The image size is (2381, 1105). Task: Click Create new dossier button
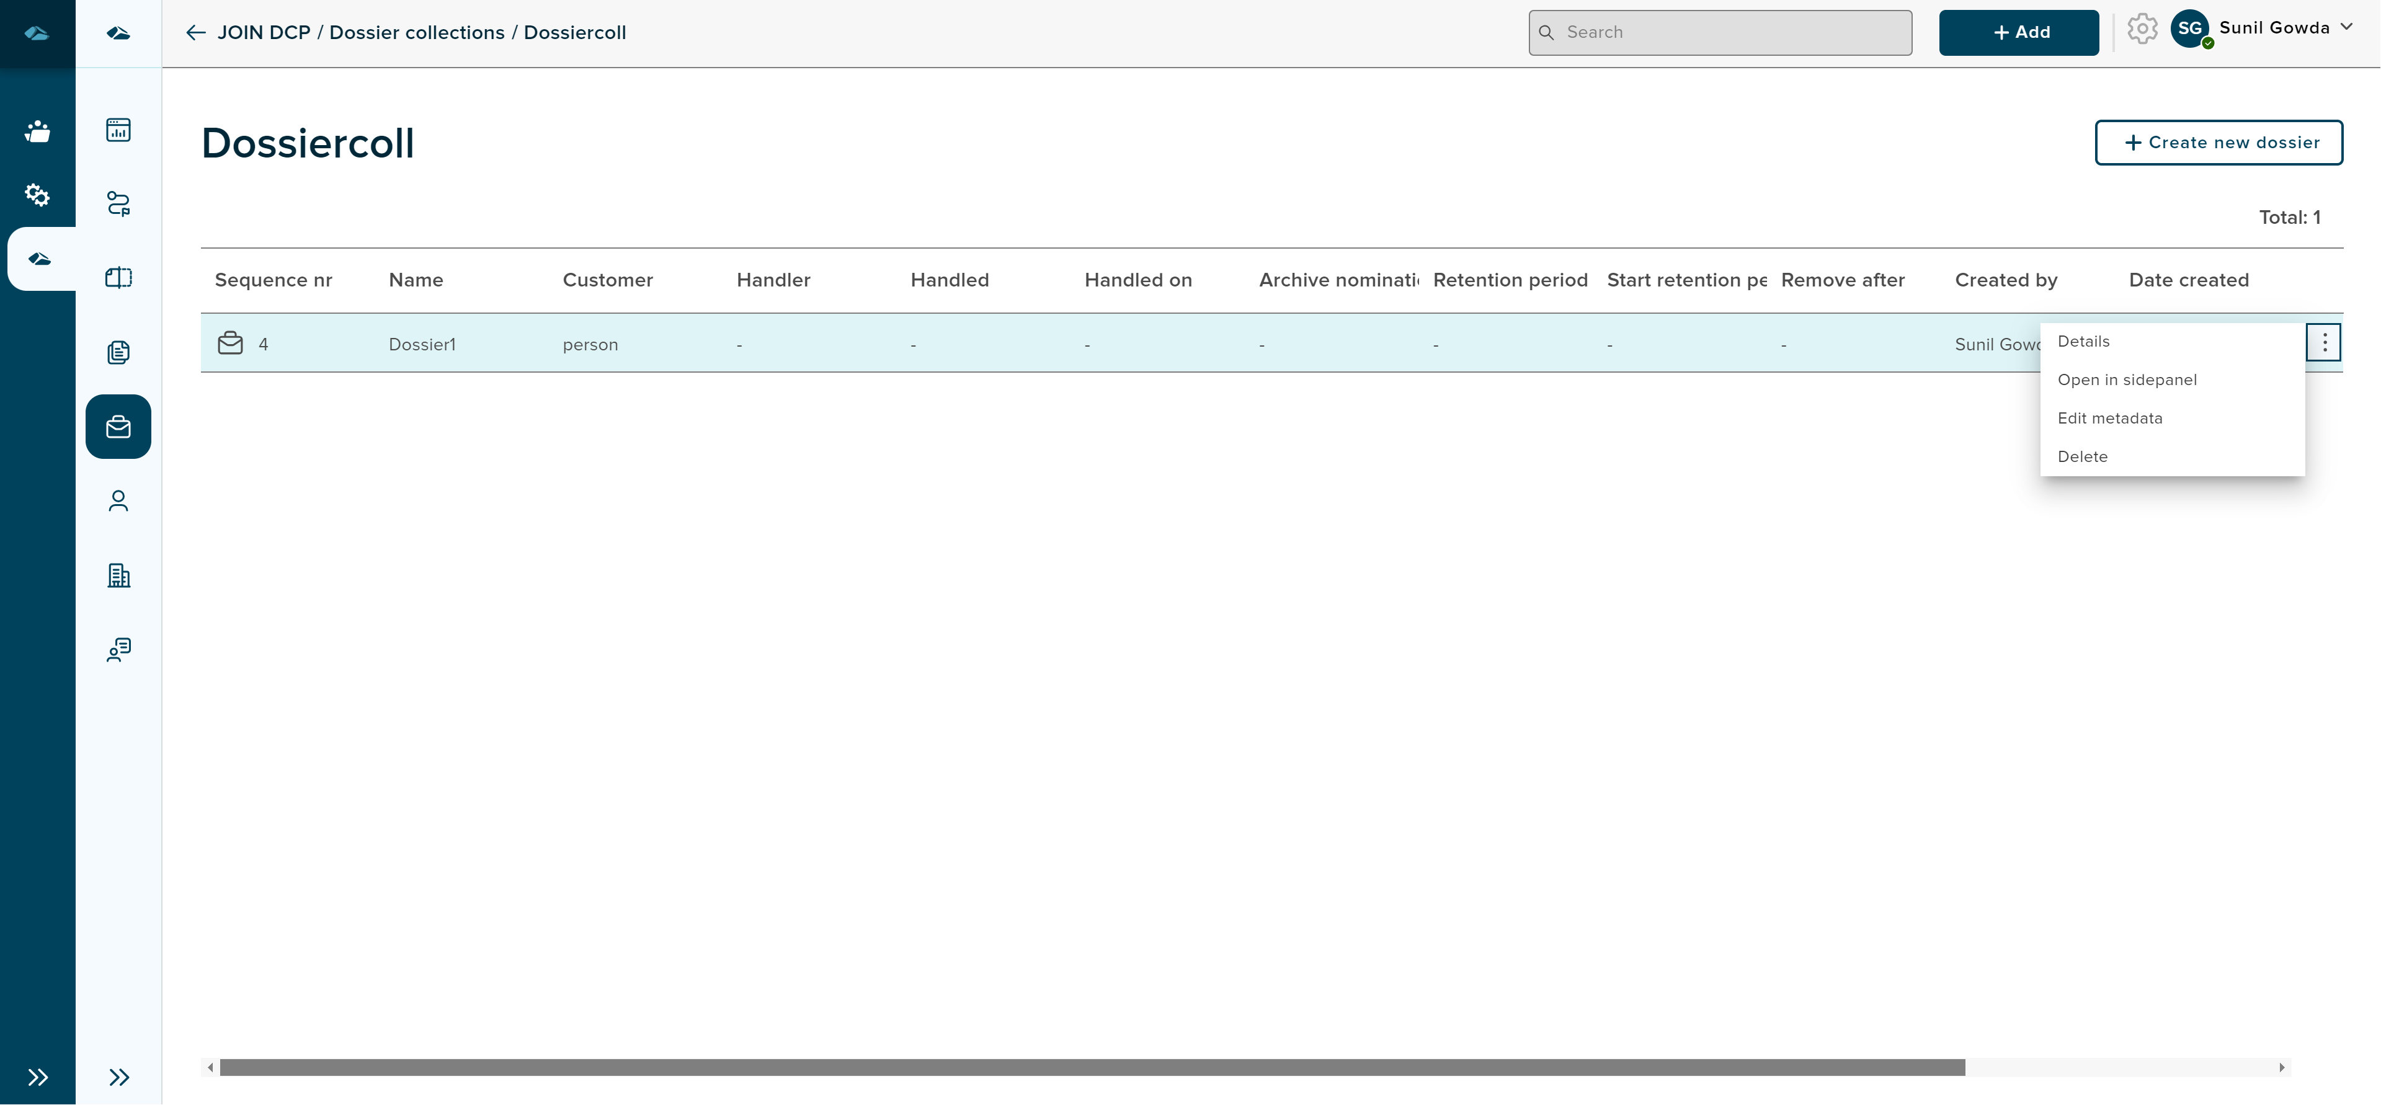pyautogui.click(x=2219, y=142)
